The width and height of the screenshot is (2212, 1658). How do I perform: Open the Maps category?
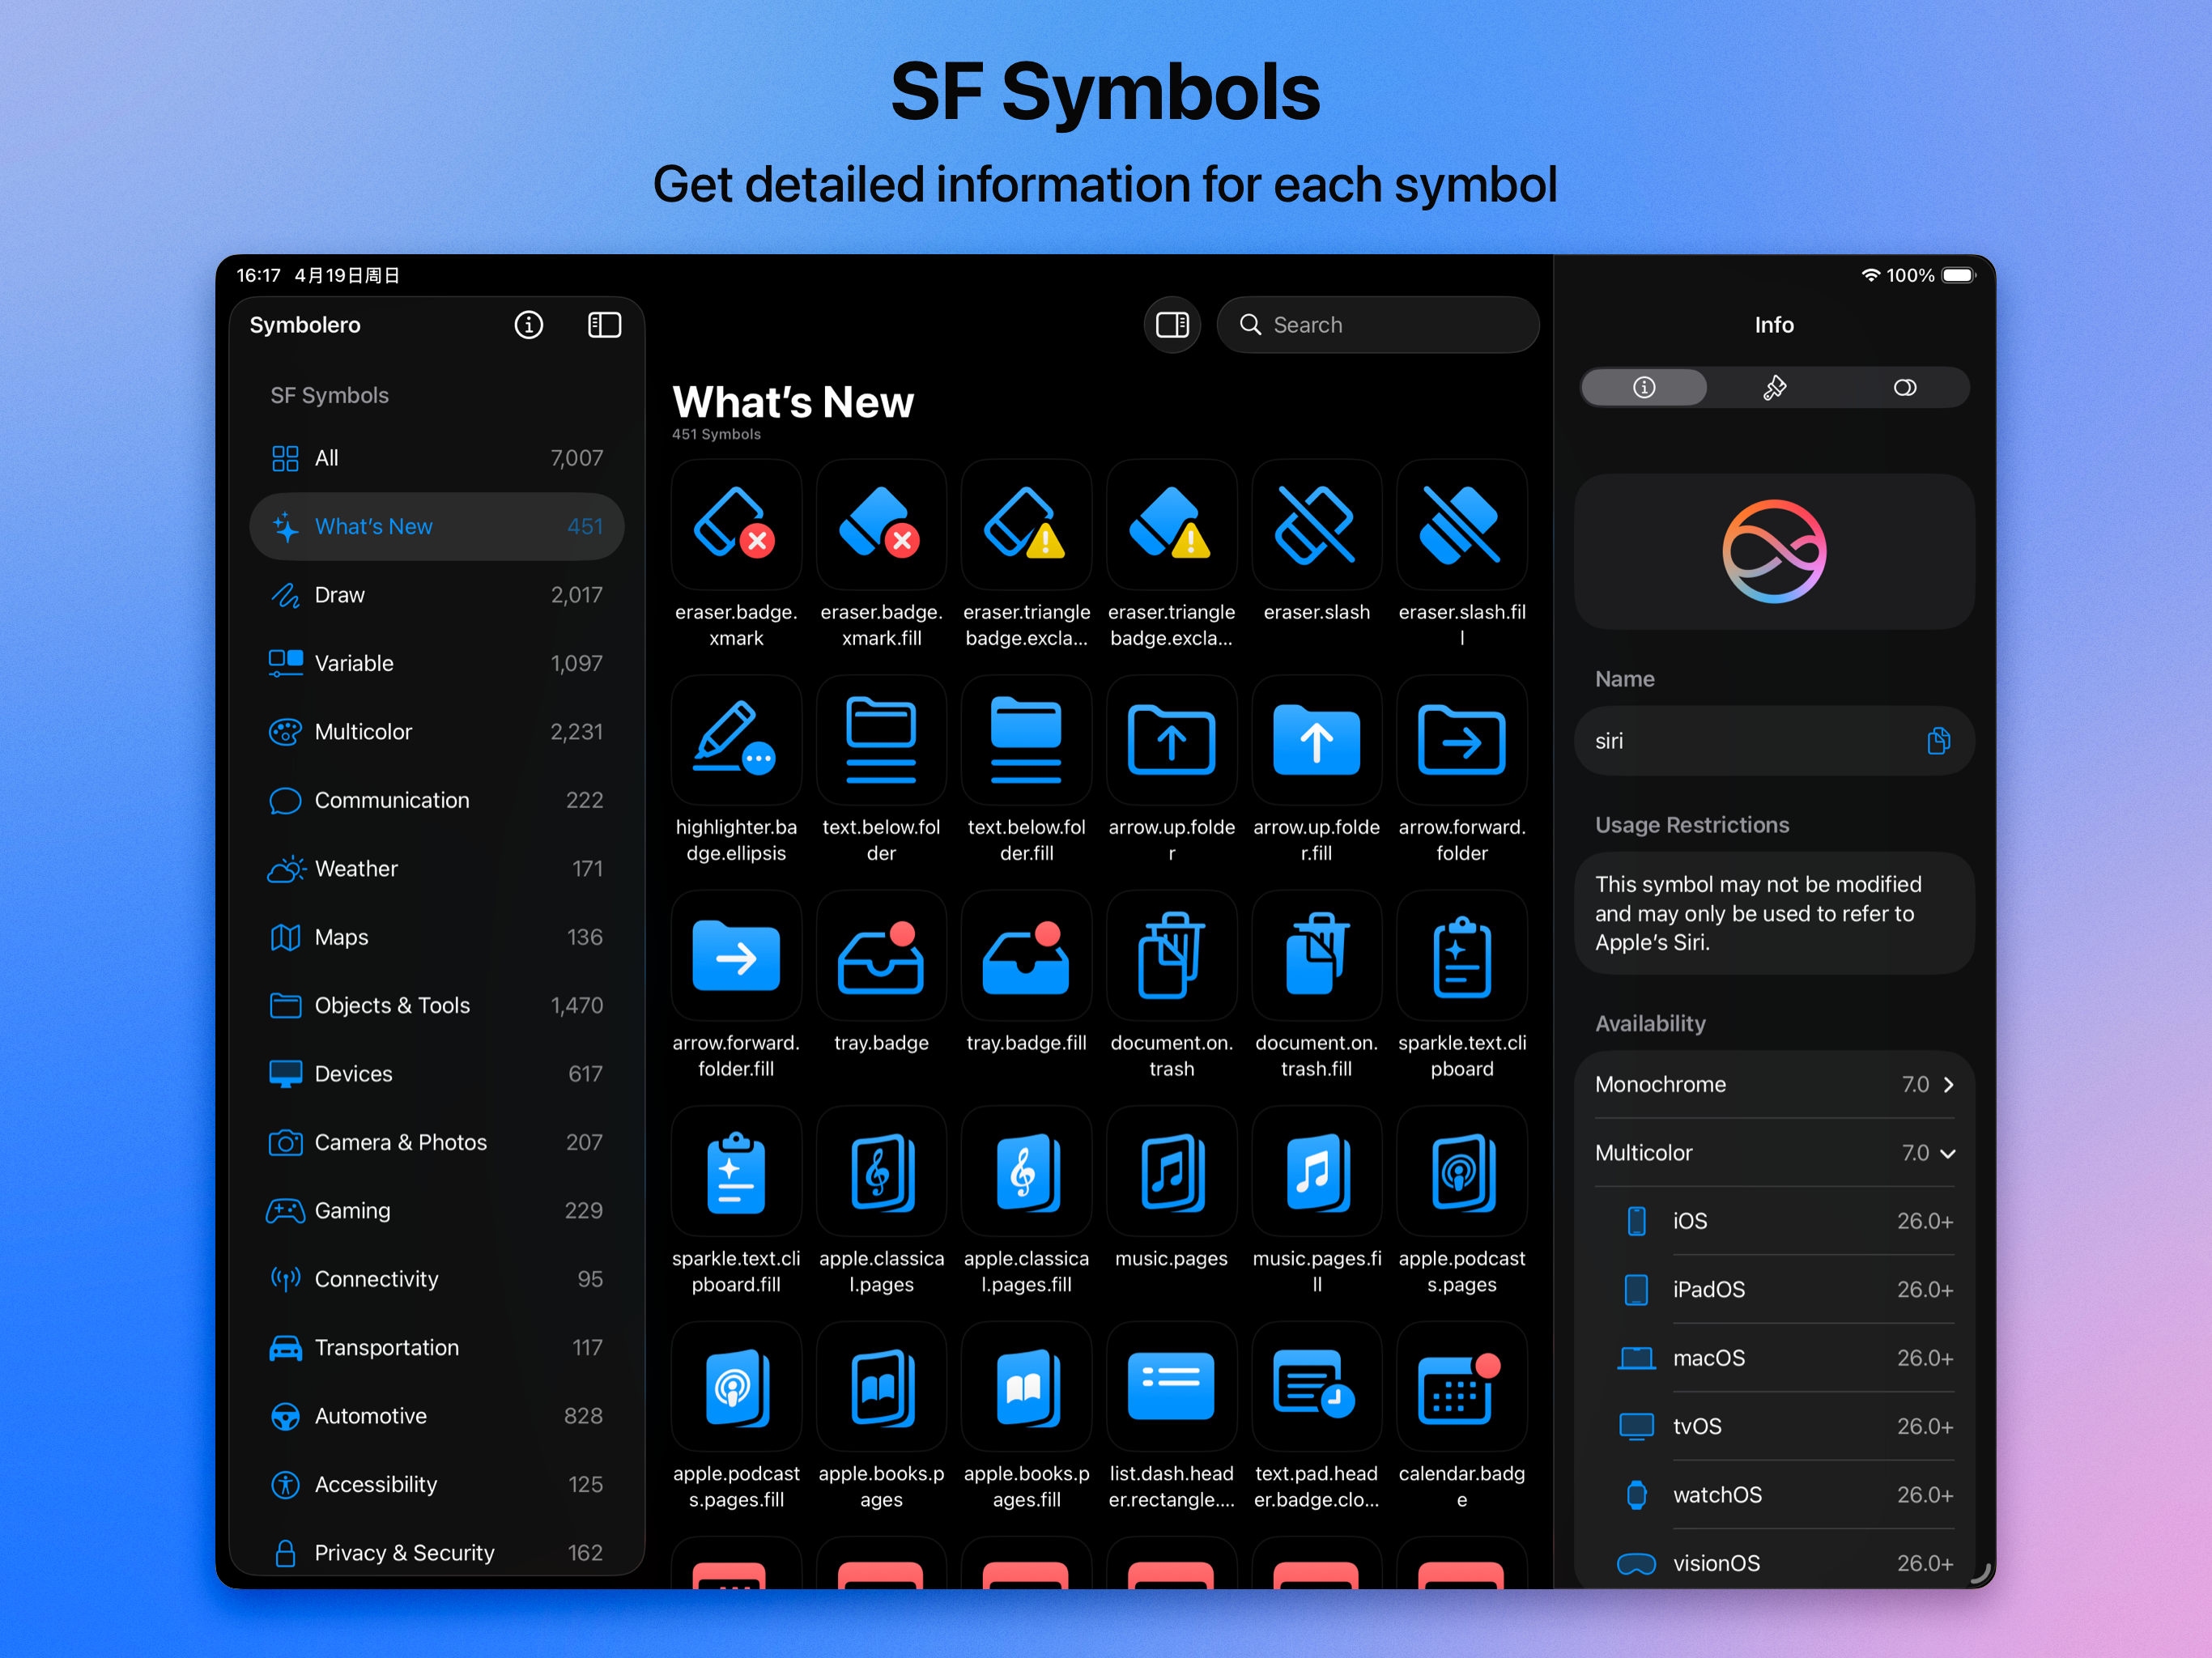tap(437, 937)
